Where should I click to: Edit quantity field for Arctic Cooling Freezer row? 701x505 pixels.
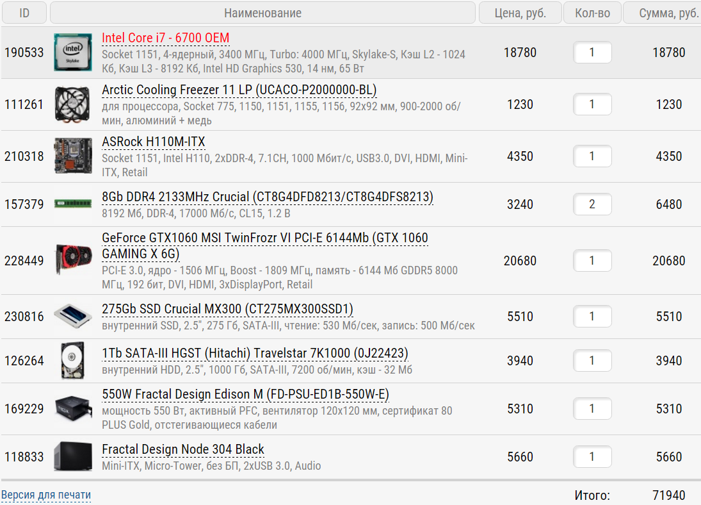[592, 104]
